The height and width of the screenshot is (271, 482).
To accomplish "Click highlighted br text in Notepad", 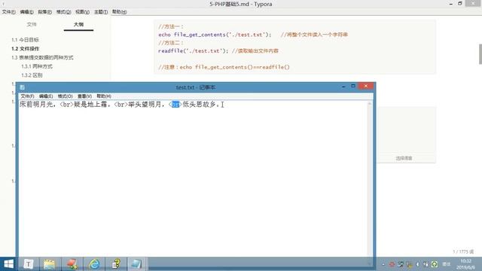I will (175, 105).
